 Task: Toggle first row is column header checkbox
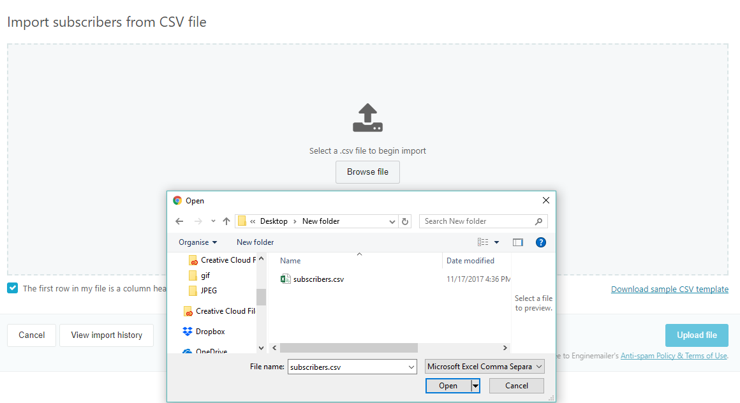13,288
